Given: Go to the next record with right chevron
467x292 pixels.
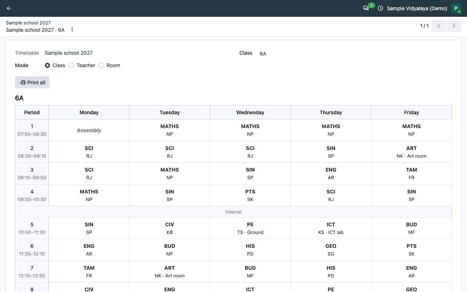Looking at the screenshot, I should (454, 26).
